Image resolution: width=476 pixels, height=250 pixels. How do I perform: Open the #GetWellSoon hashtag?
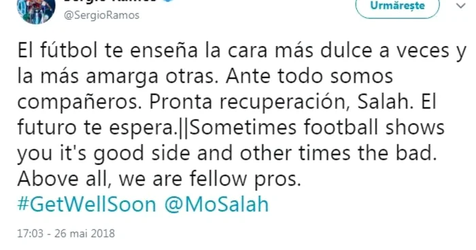pos(87,204)
